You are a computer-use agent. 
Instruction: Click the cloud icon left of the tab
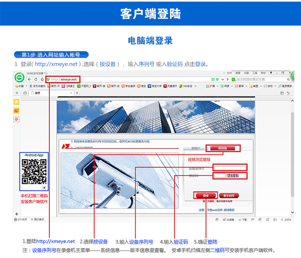[25, 93]
